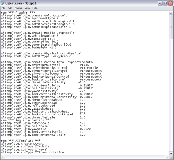Image resolution: width=174 pixels, height=160 pixels.
Task: Open the Edit menu
Action: tap(10, 8)
